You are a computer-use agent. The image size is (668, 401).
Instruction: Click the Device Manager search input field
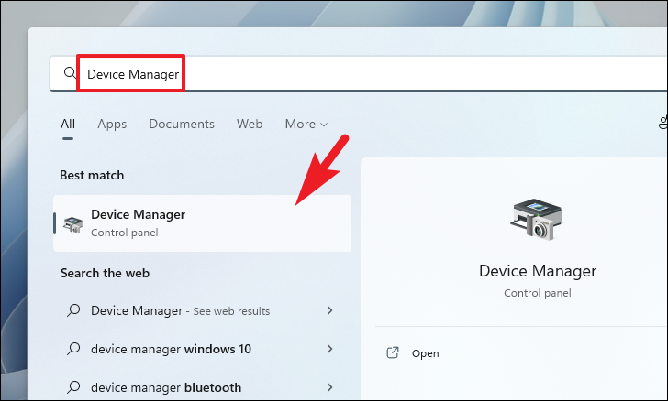(x=358, y=73)
